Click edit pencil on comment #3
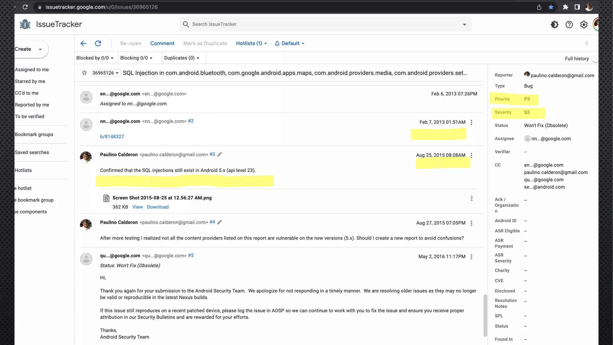Screen dimensions: 613x345 pyautogui.click(x=219, y=155)
